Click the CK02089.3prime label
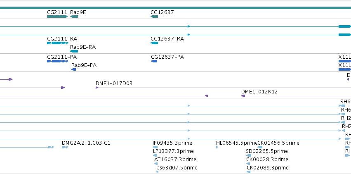The image size is (351, 174). 268,168
